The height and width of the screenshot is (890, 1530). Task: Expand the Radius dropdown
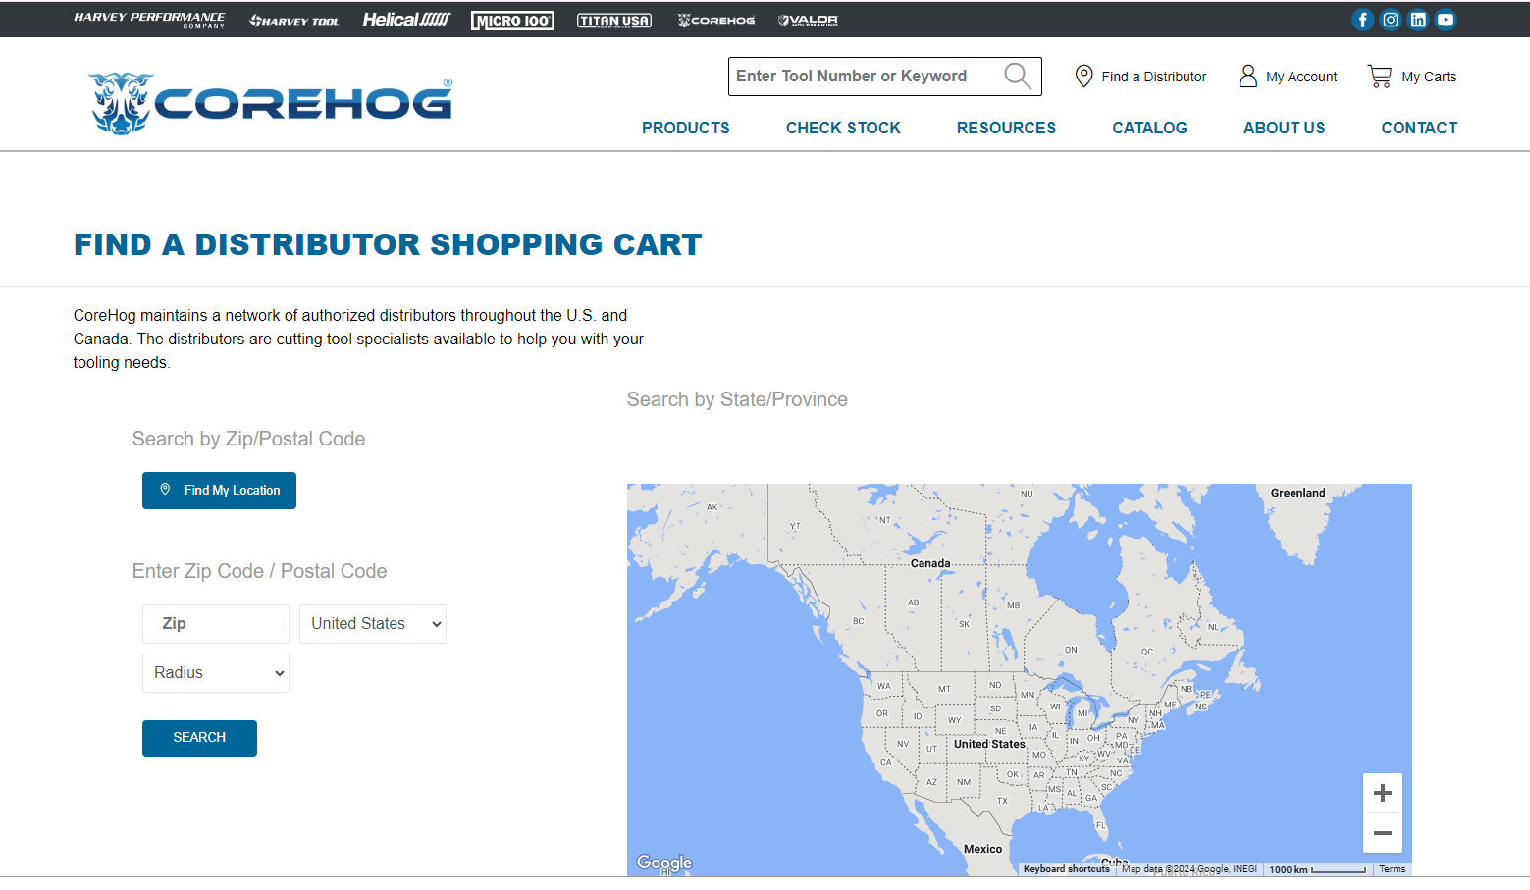(x=216, y=673)
